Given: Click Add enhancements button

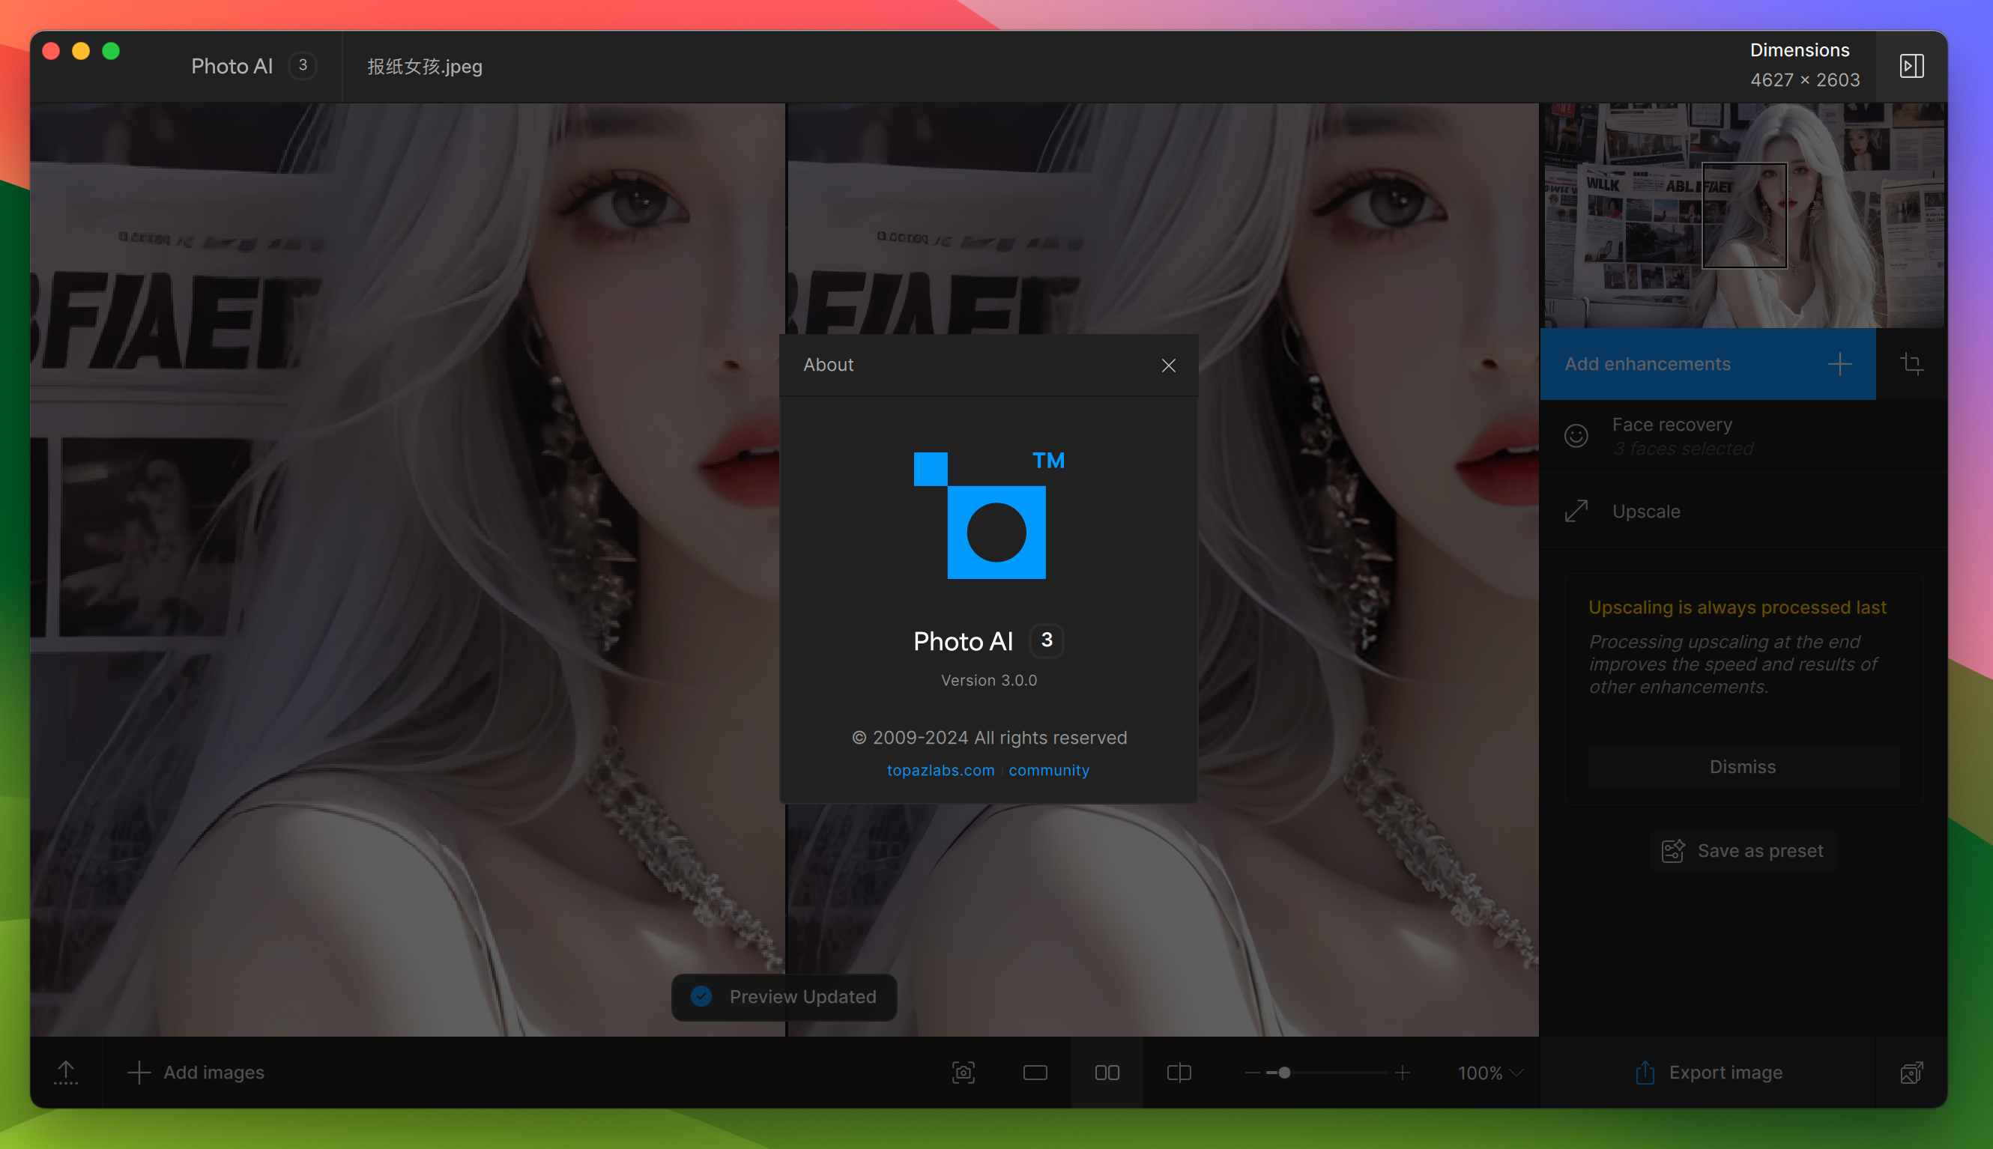Looking at the screenshot, I should click(1708, 364).
